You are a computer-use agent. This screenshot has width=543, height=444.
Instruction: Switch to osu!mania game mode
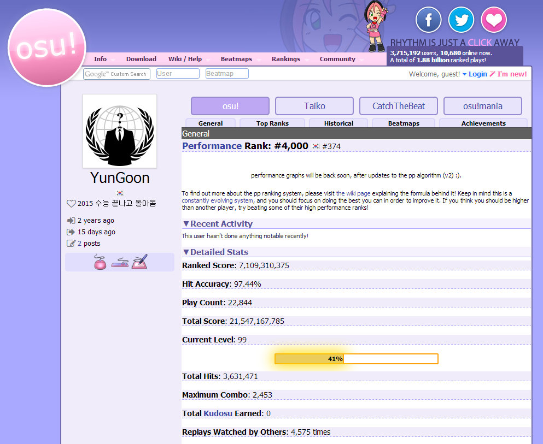[x=483, y=106]
